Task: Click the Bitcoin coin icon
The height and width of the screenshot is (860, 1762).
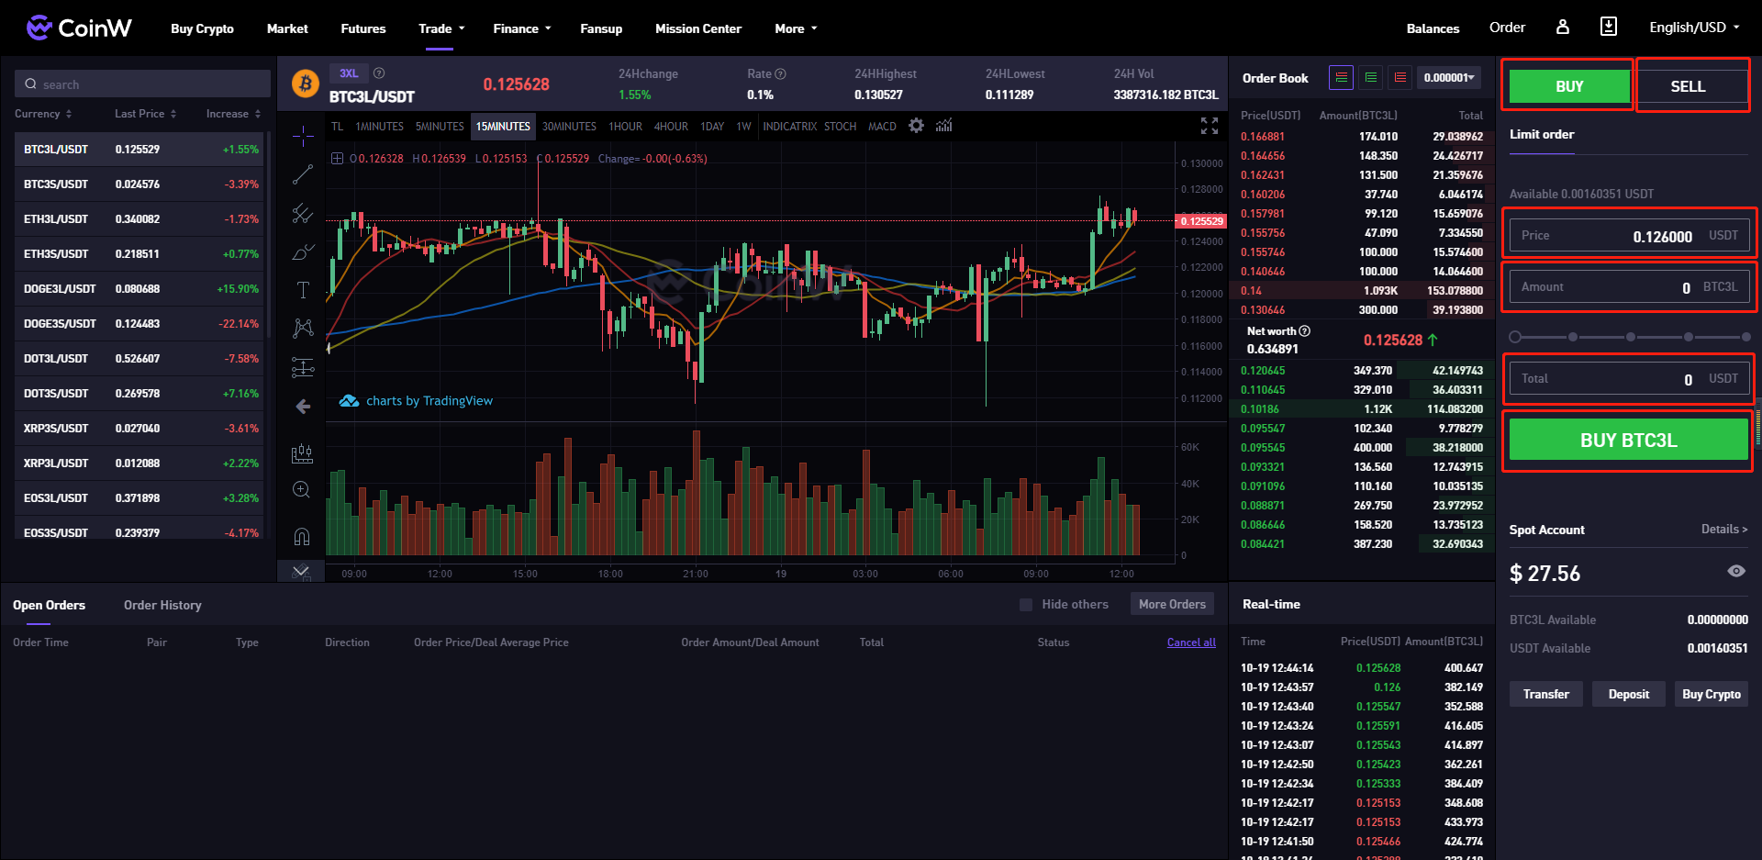Action: pos(305,84)
